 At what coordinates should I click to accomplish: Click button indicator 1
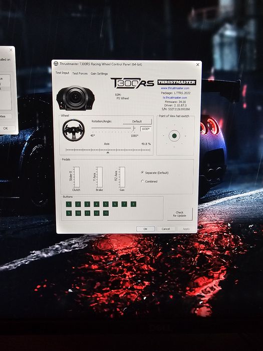click(x=69, y=204)
